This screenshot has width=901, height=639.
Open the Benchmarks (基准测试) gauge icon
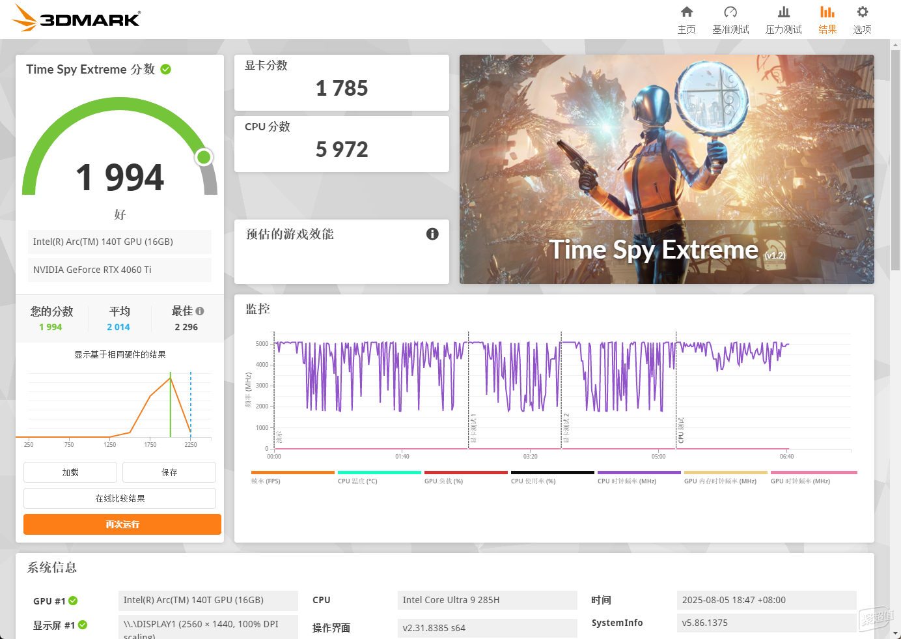click(730, 12)
